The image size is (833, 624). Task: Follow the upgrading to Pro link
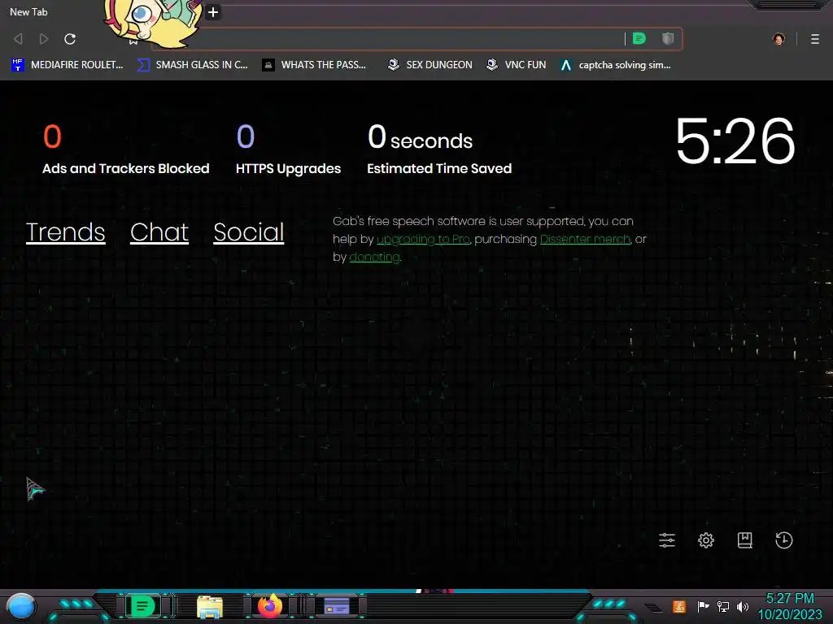(423, 240)
